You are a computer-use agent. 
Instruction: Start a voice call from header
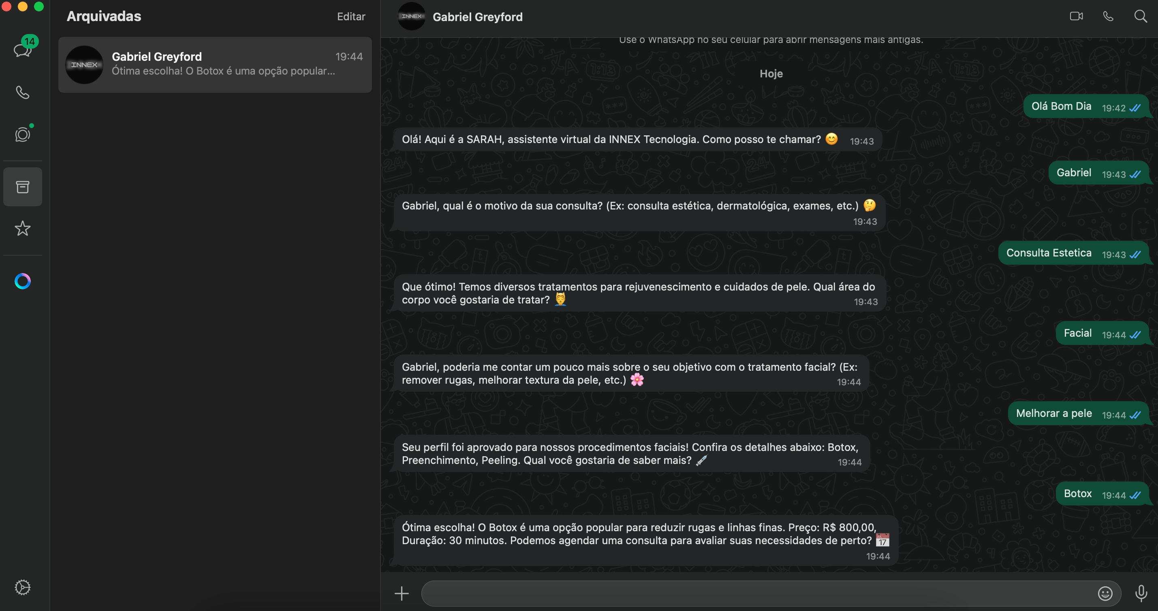coord(1108,17)
